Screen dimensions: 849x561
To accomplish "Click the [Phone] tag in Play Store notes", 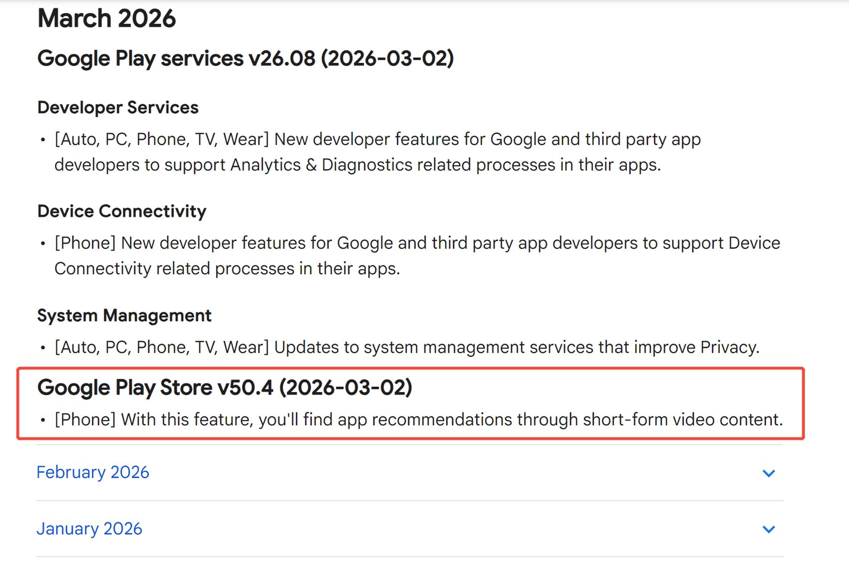I will [x=85, y=419].
